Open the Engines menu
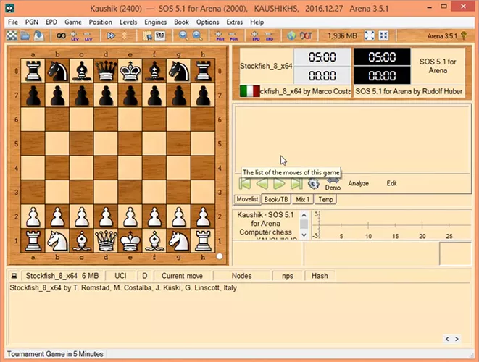 [156, 22]
